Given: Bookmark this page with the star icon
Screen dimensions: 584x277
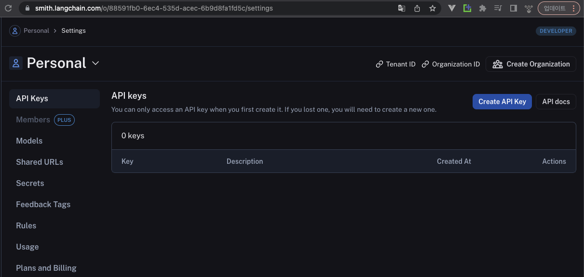Looking at the screenshot, I should [x=433, y=8].
